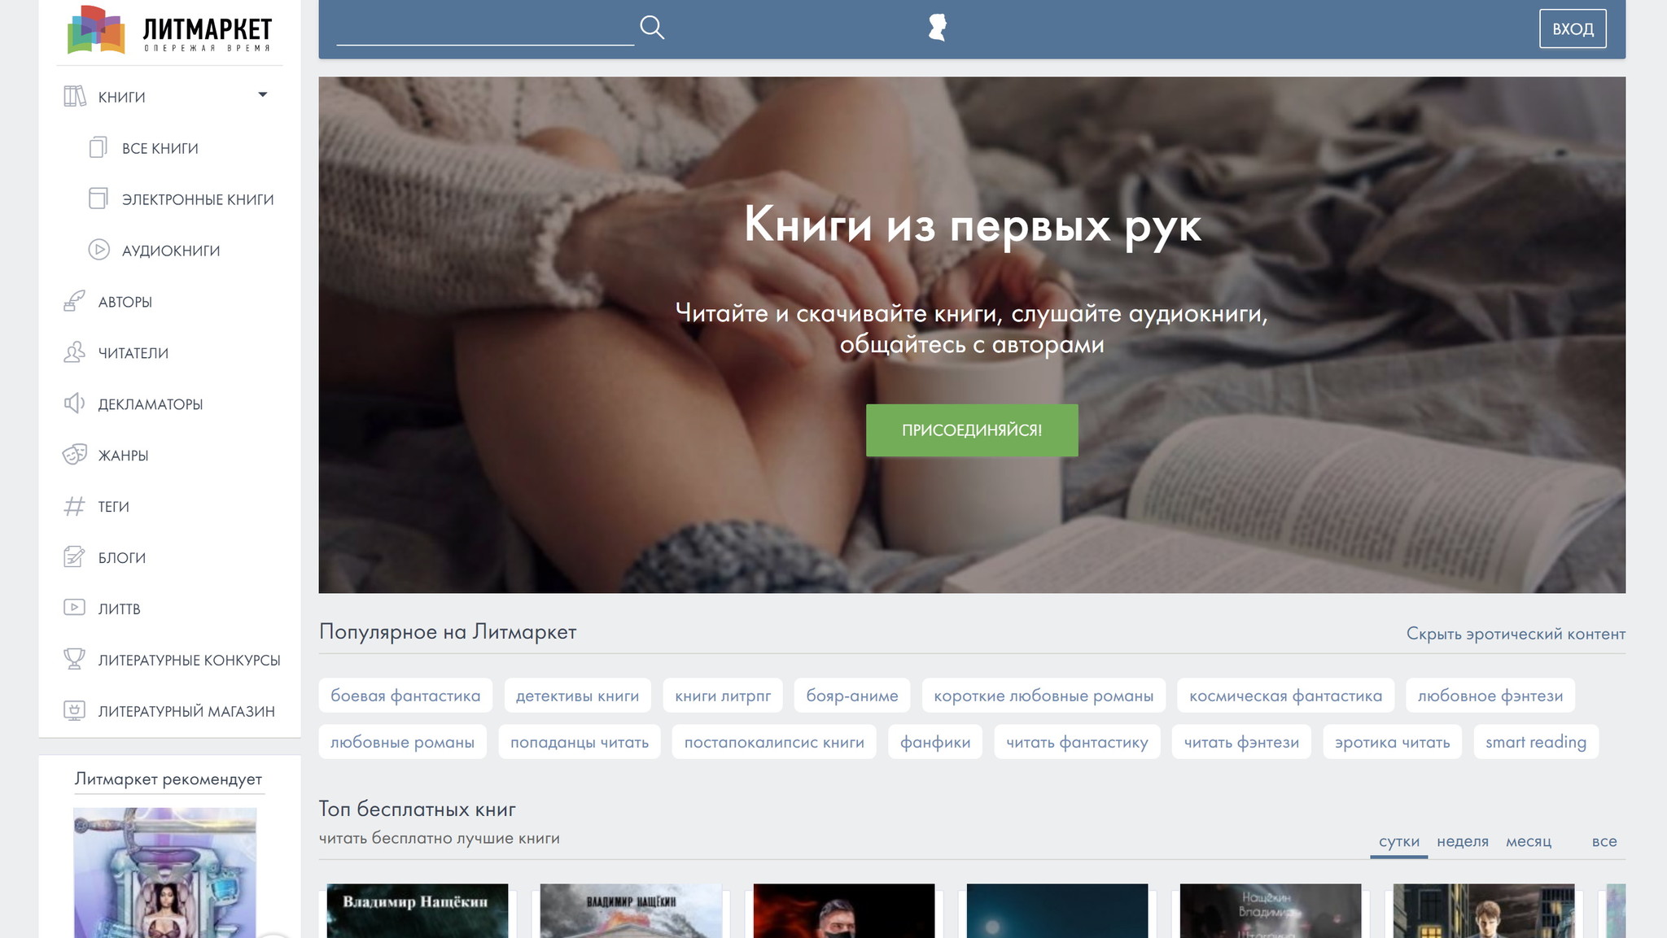Open the ДЕКЛАМАТОРЫ page
The height and width of the screenshot is (938, 1667).
click(151, 404)
